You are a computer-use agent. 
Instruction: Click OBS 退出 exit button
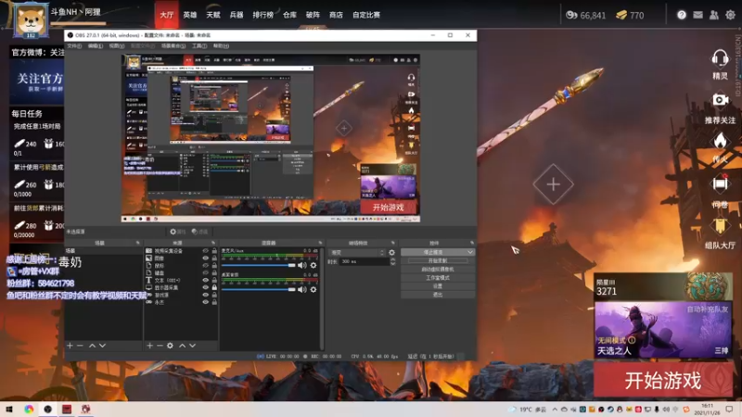click(438, 295)
